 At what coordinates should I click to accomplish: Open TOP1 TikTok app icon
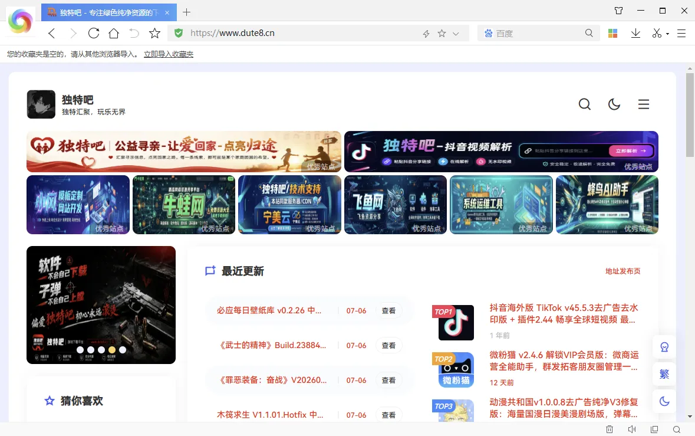[456, 323]
